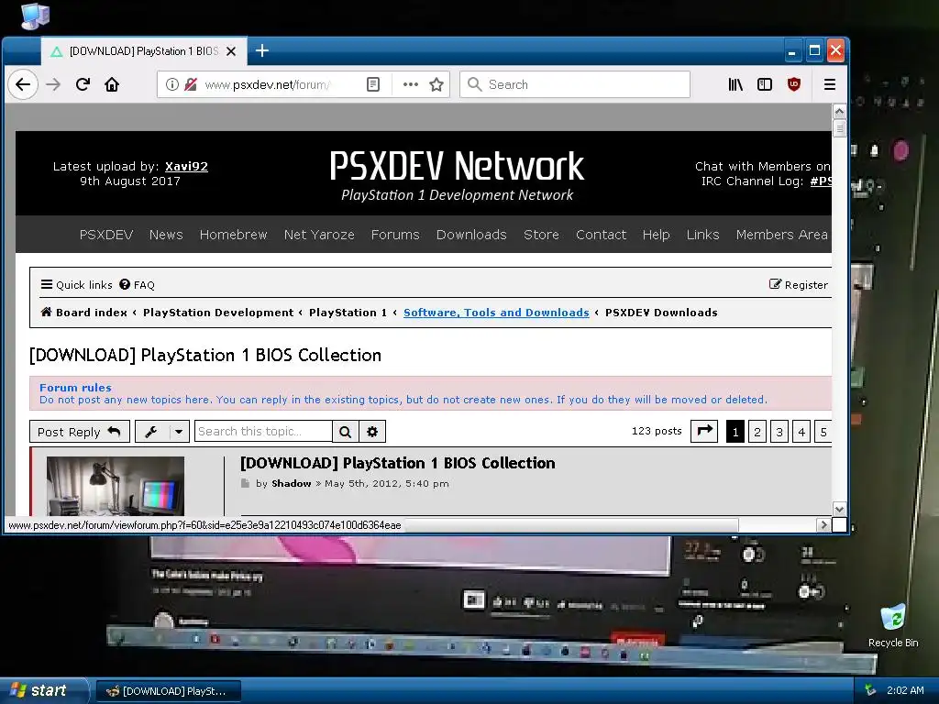Click the topic title heading link
The width and height of the screenshot is (939, 704).
pyautogui.click(x=205, y=356)
